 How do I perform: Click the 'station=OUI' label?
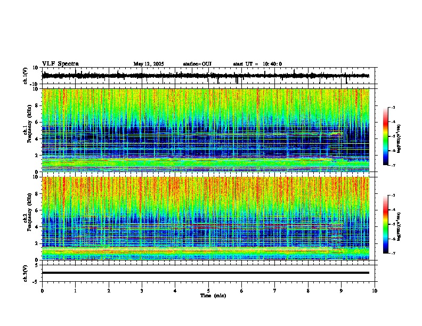pyautogui.click(x=197, y=64)
